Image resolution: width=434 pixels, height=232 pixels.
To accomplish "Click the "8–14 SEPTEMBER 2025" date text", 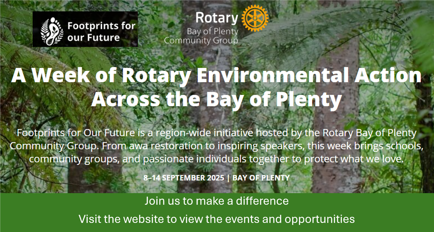I will point(184,178).
